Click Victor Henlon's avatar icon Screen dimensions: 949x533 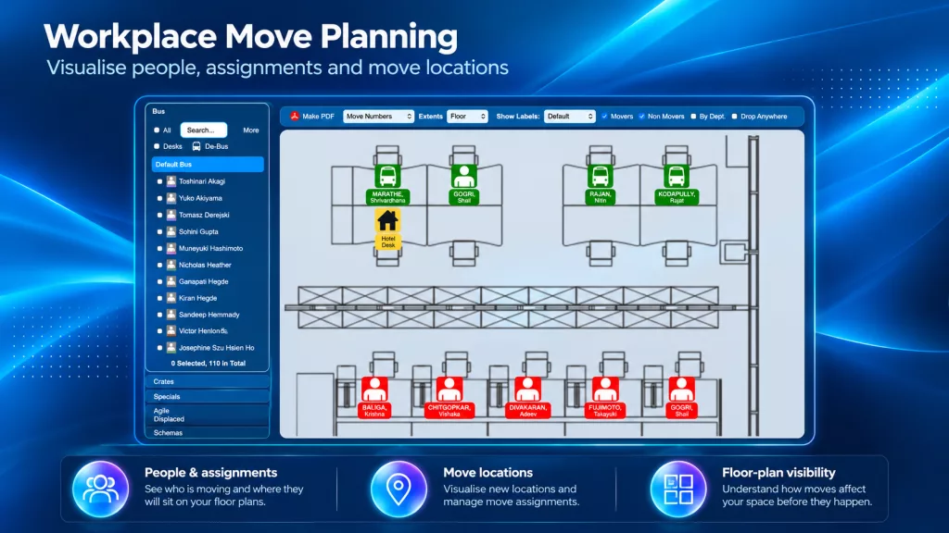pos(171,331)
